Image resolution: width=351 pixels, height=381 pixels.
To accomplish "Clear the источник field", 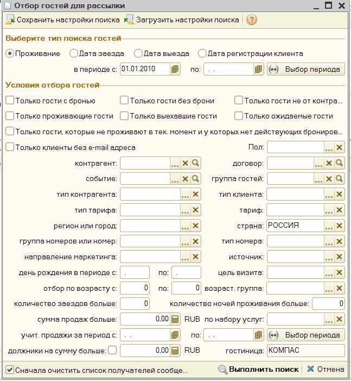I will point(339,257).
